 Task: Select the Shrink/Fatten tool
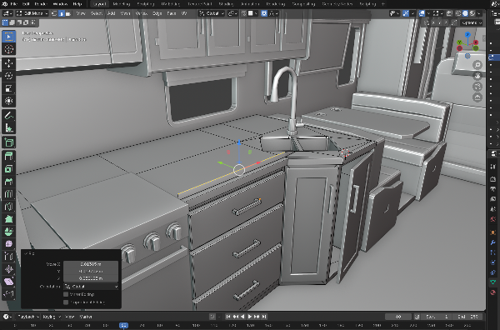[8, 269]
